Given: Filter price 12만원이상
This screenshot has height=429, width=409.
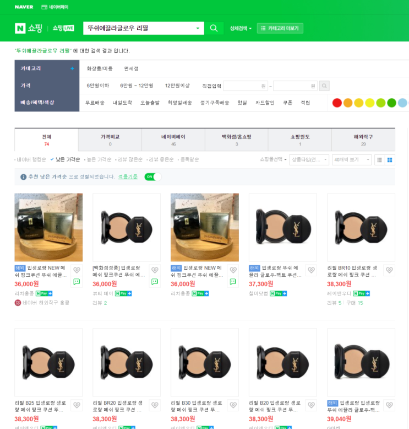Looking at the screenshot, I should click(177, 85).
